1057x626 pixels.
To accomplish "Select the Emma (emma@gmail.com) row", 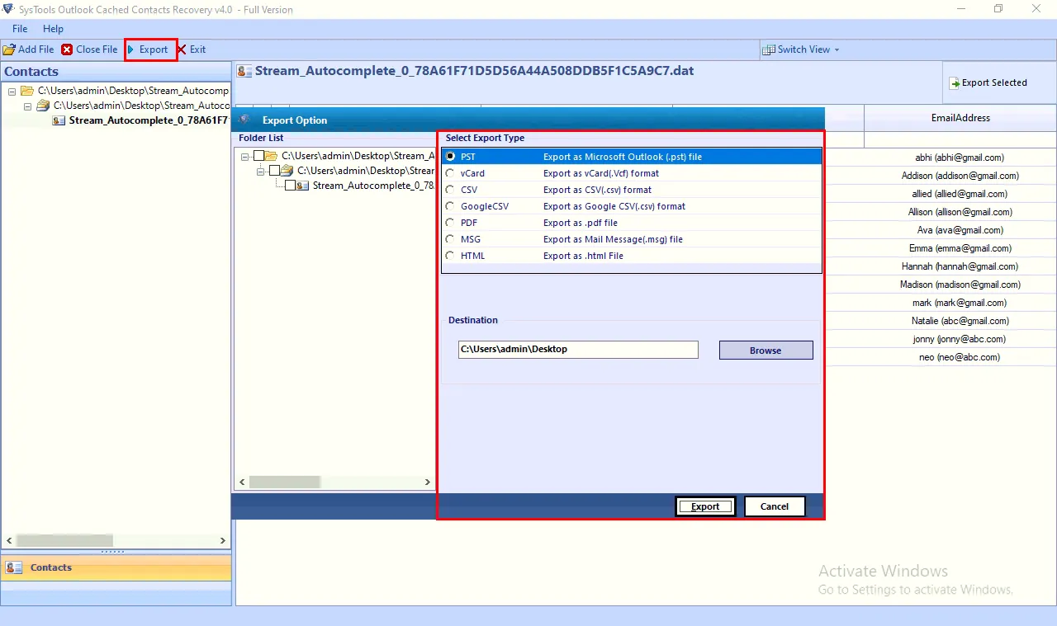I will (x=960, y=248).
